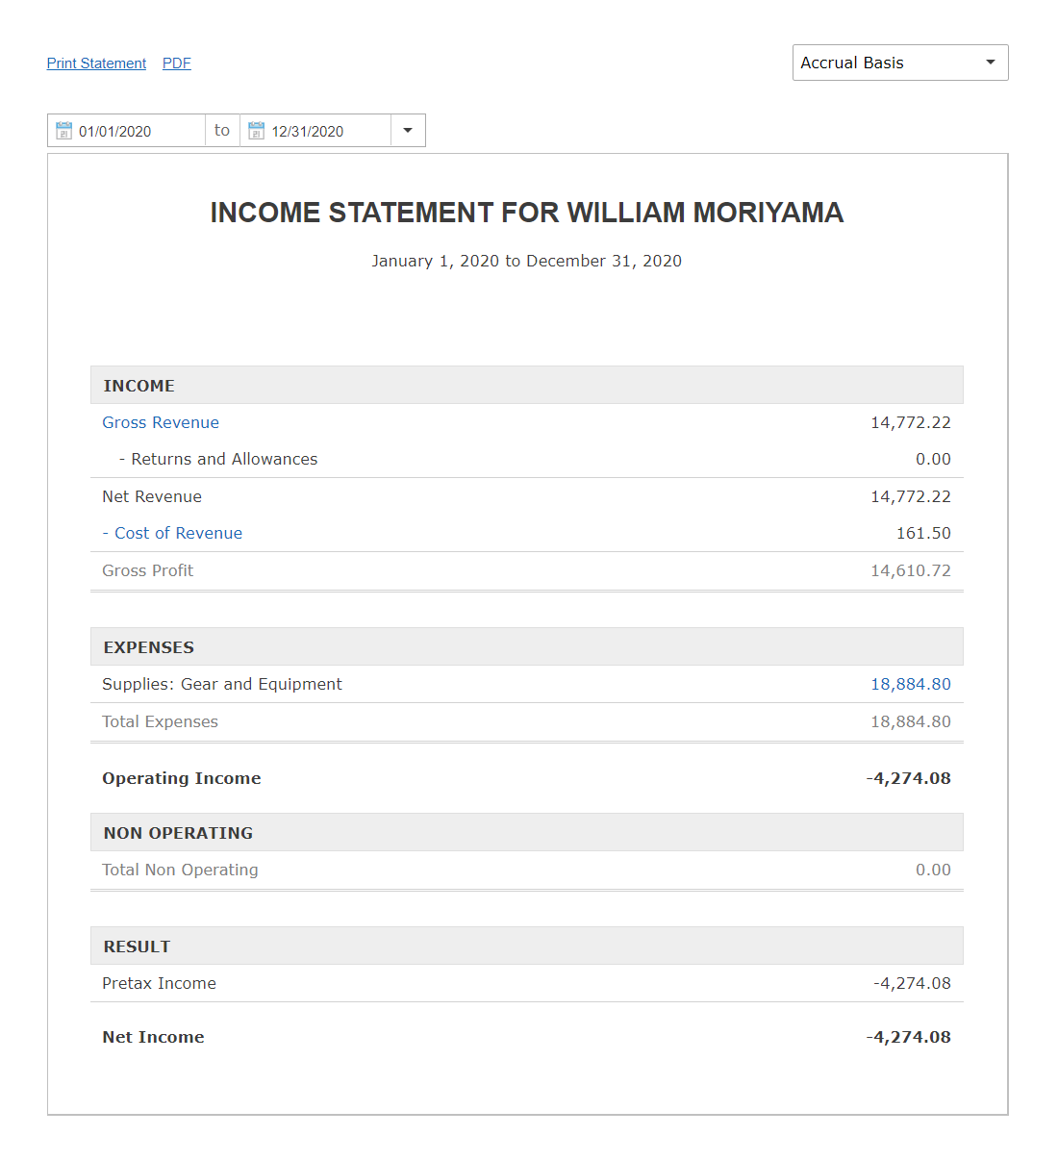1058x1161 pixels.
Task: Click the Pretax Income value -4,274.08
Action: 912,983
